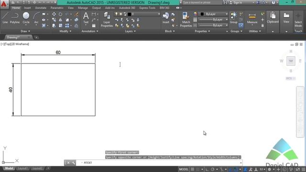Viewport: 306px width, 172px height.
Task: Expand the Annotation panel
Action: pyautogui.click(x=90, y=31)
